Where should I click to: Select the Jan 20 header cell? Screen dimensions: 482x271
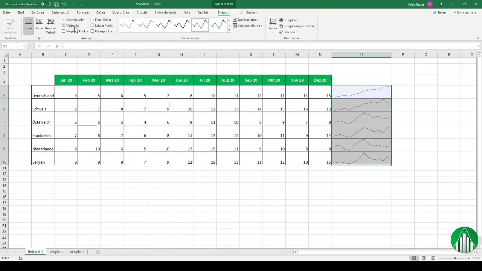click(66, 80)
